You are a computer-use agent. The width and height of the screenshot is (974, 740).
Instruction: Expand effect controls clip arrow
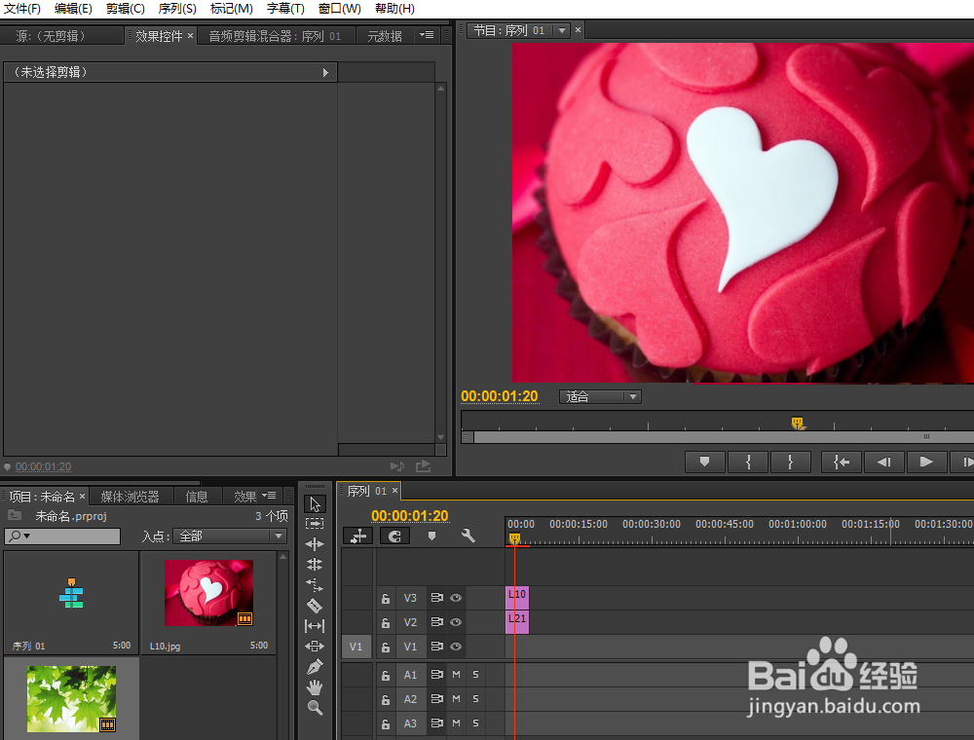click(325, 73)
